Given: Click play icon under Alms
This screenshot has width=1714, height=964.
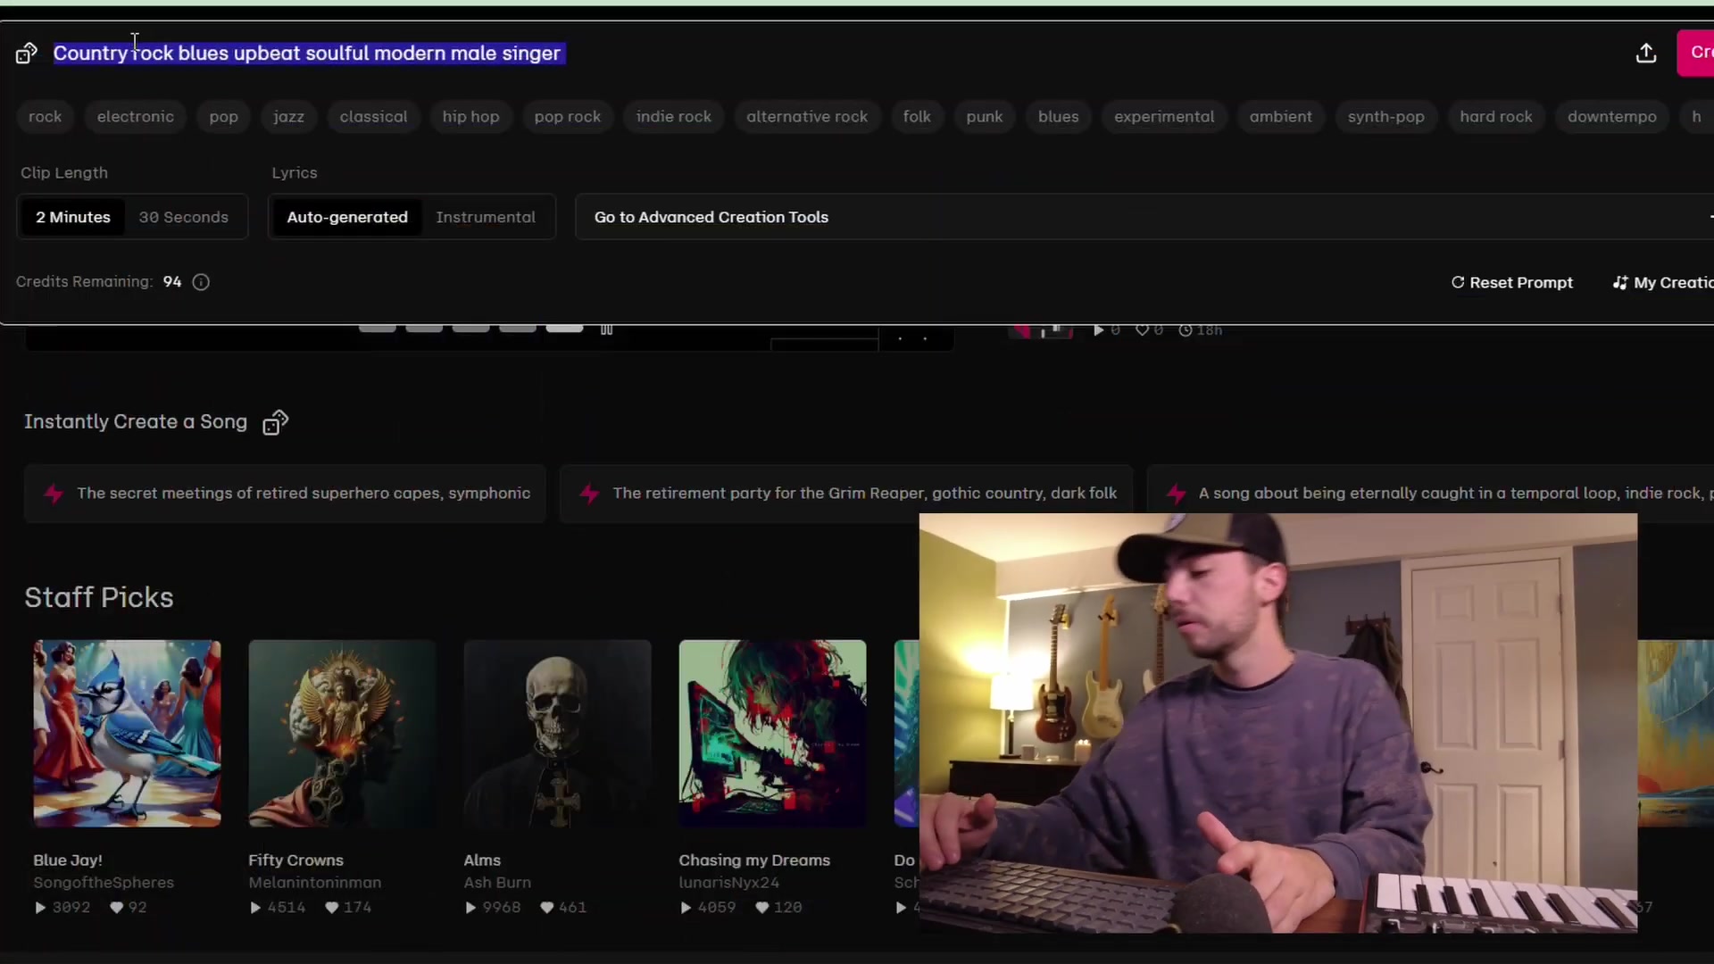Looking at the screenshot, I should point(470,908).
